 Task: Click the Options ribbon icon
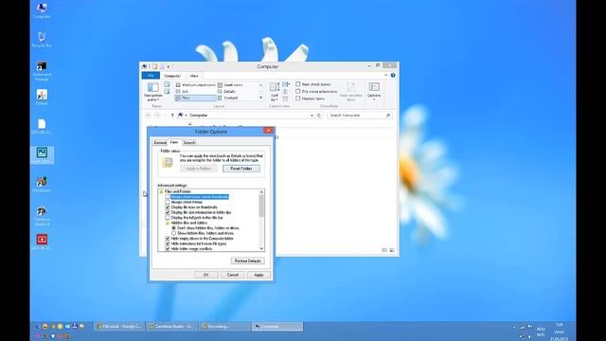pyautogui.click(x=374, y=87)
